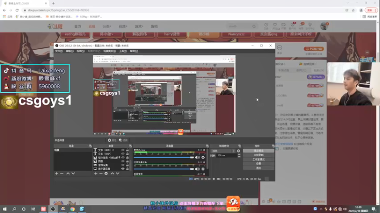Open Chrome from the Windows taskbar
Viewport: 380px width, 213px height.
click(x=72, y=209)
